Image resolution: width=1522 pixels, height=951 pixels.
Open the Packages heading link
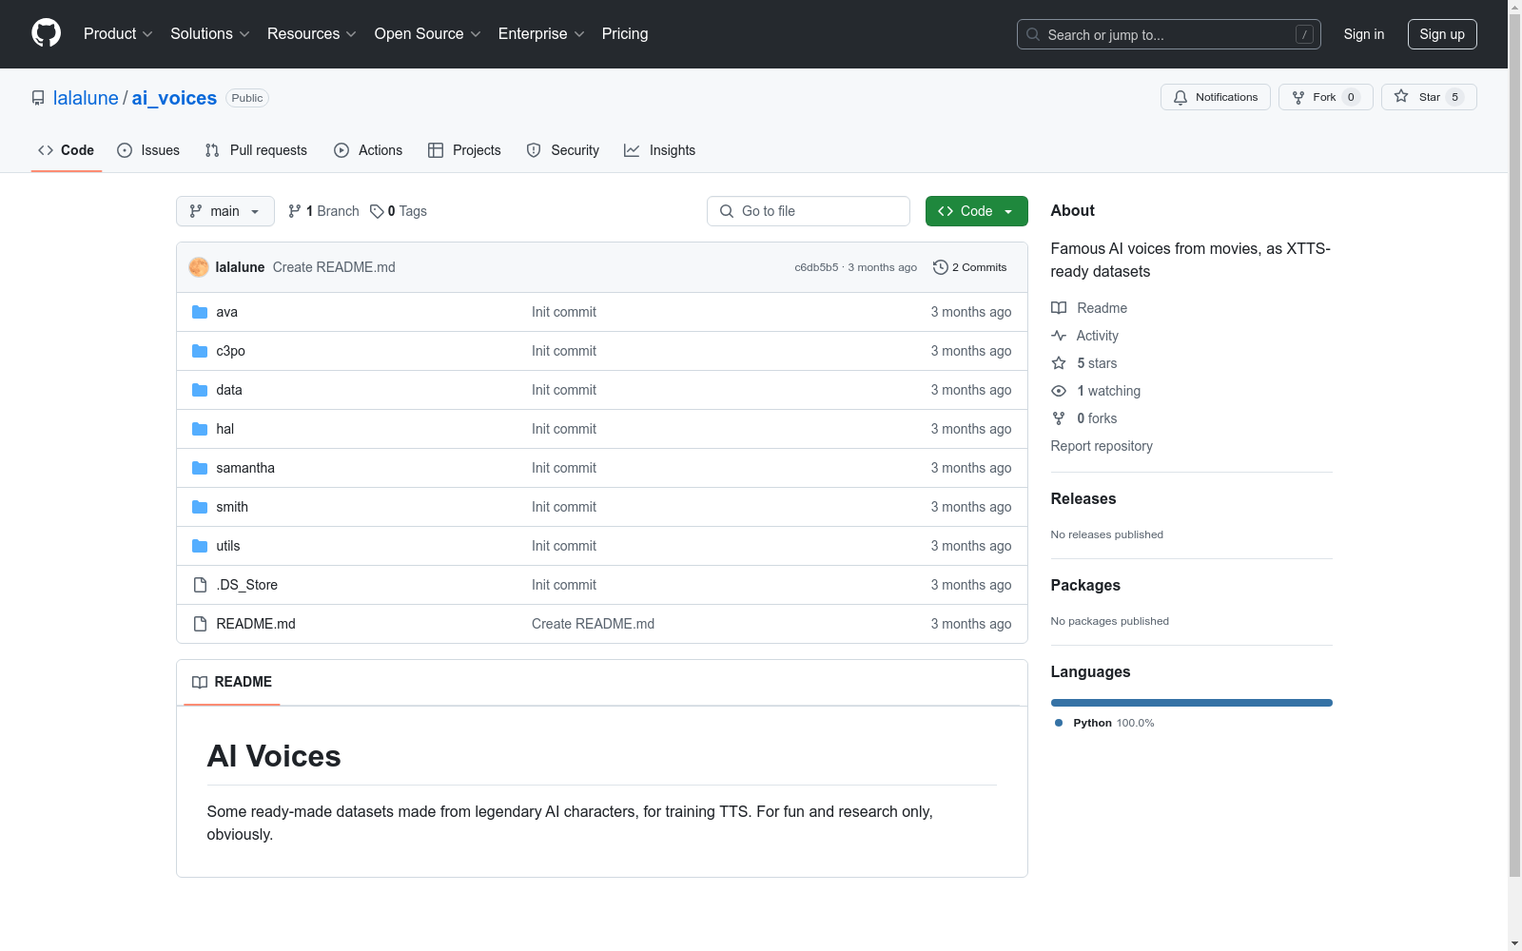tap(1085, 585)
